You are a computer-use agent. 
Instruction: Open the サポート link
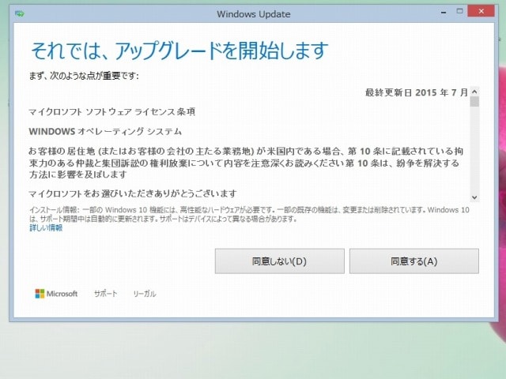click(x=105, y=294)
